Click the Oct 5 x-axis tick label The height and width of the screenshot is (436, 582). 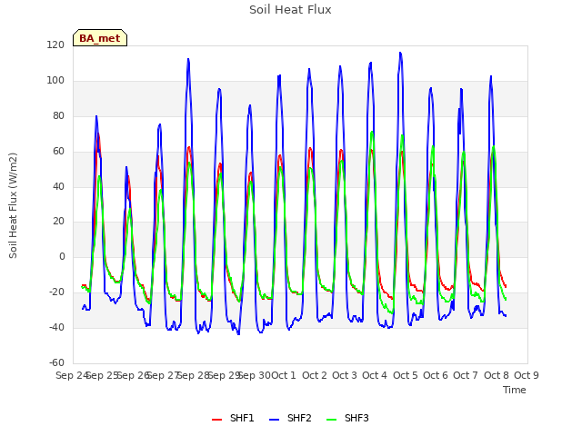pyautogui.click(x=406, y=375)
